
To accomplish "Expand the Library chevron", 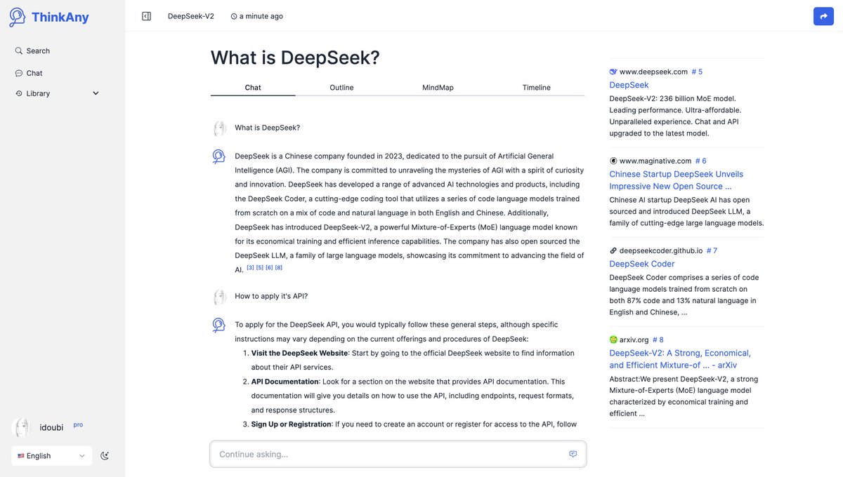I will (96, 93).
